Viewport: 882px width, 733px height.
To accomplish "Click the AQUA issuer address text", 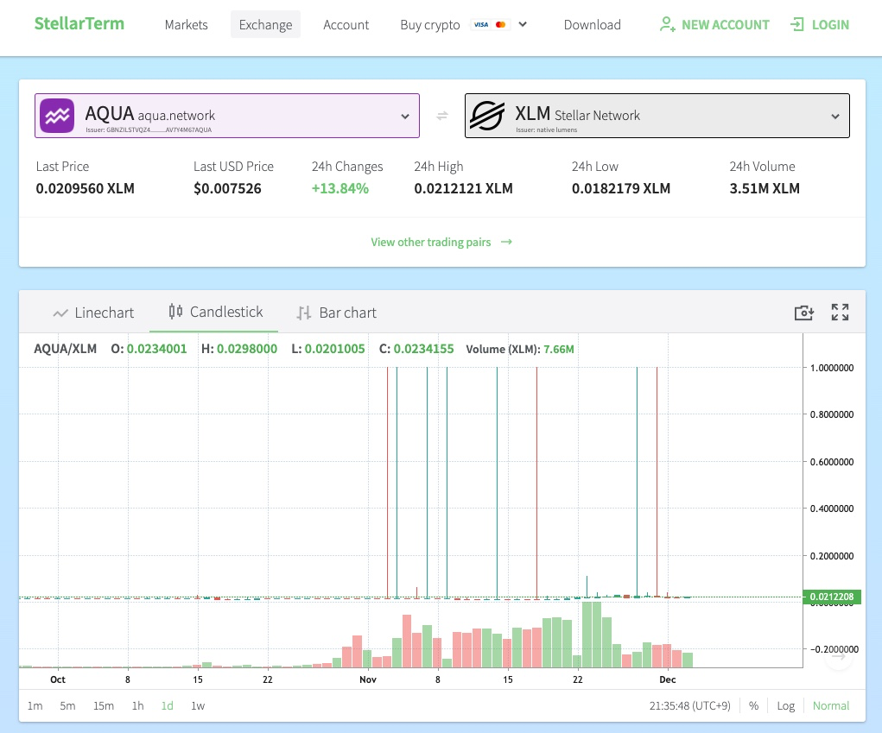I will coord(149,130).
